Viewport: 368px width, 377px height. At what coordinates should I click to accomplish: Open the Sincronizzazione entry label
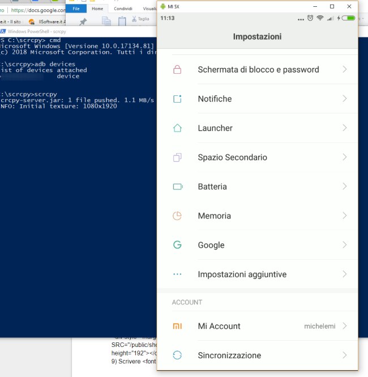229,355
